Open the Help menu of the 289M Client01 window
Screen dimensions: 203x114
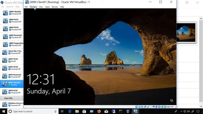coord(62,7)
